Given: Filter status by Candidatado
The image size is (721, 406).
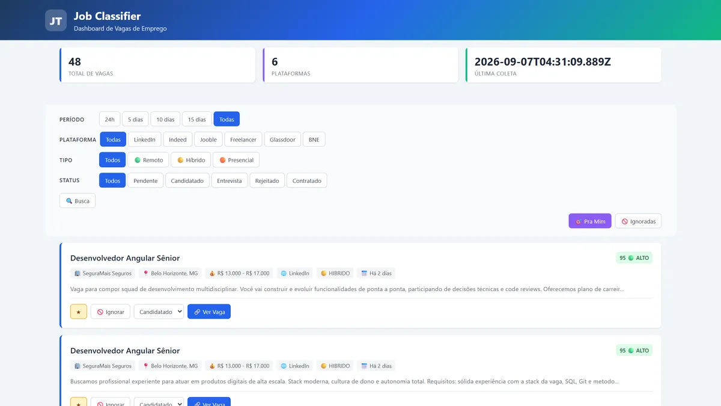Looking at the screenshot, I should coord(187,180).
